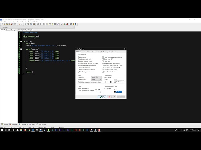Toggle Highlight matching braces/parentheses checkbox
This screenshot has width=201, height=150.
(78, 82)
